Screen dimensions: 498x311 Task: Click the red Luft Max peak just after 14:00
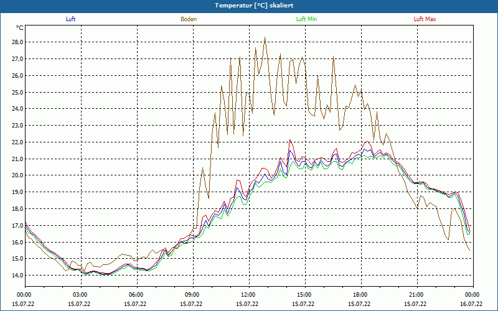[x=289, y=141]
